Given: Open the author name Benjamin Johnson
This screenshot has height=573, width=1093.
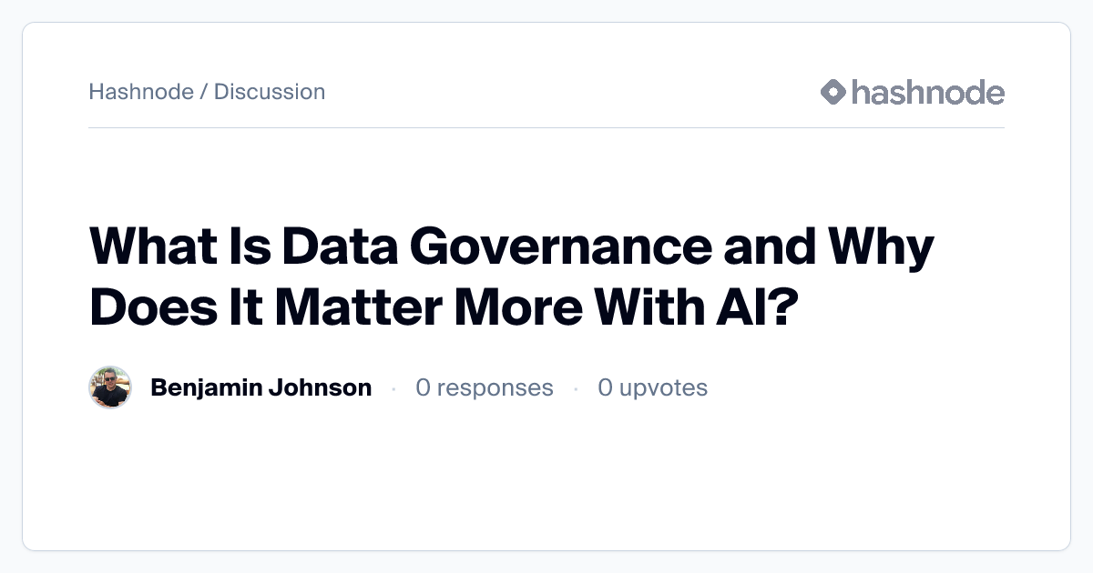Looking at the screenshot, I should pos(260,387).
